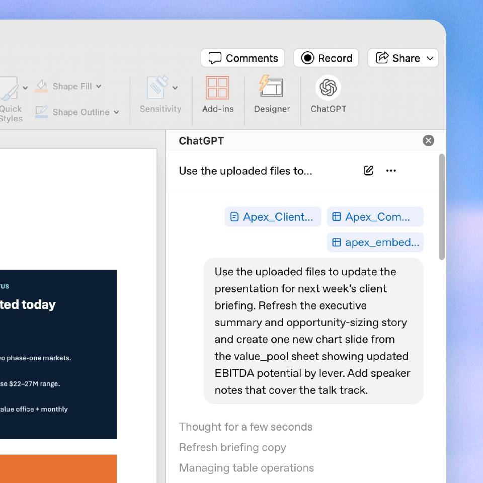This screenshot has height=483, width=483.
Task: Open the Comments pane button
Action: point(243,58)
